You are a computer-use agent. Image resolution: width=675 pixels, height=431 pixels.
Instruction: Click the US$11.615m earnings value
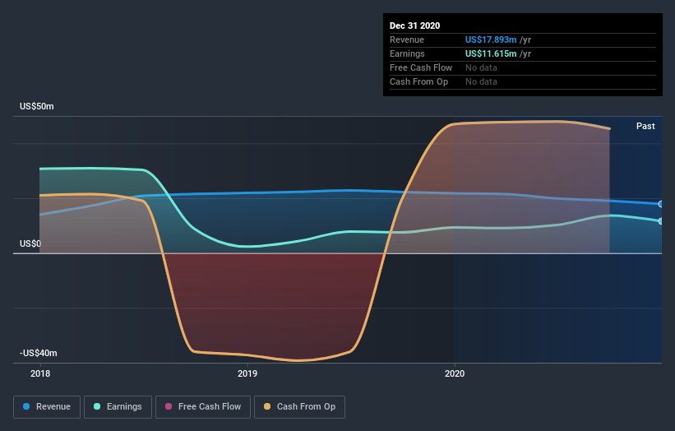coord(491,53)
